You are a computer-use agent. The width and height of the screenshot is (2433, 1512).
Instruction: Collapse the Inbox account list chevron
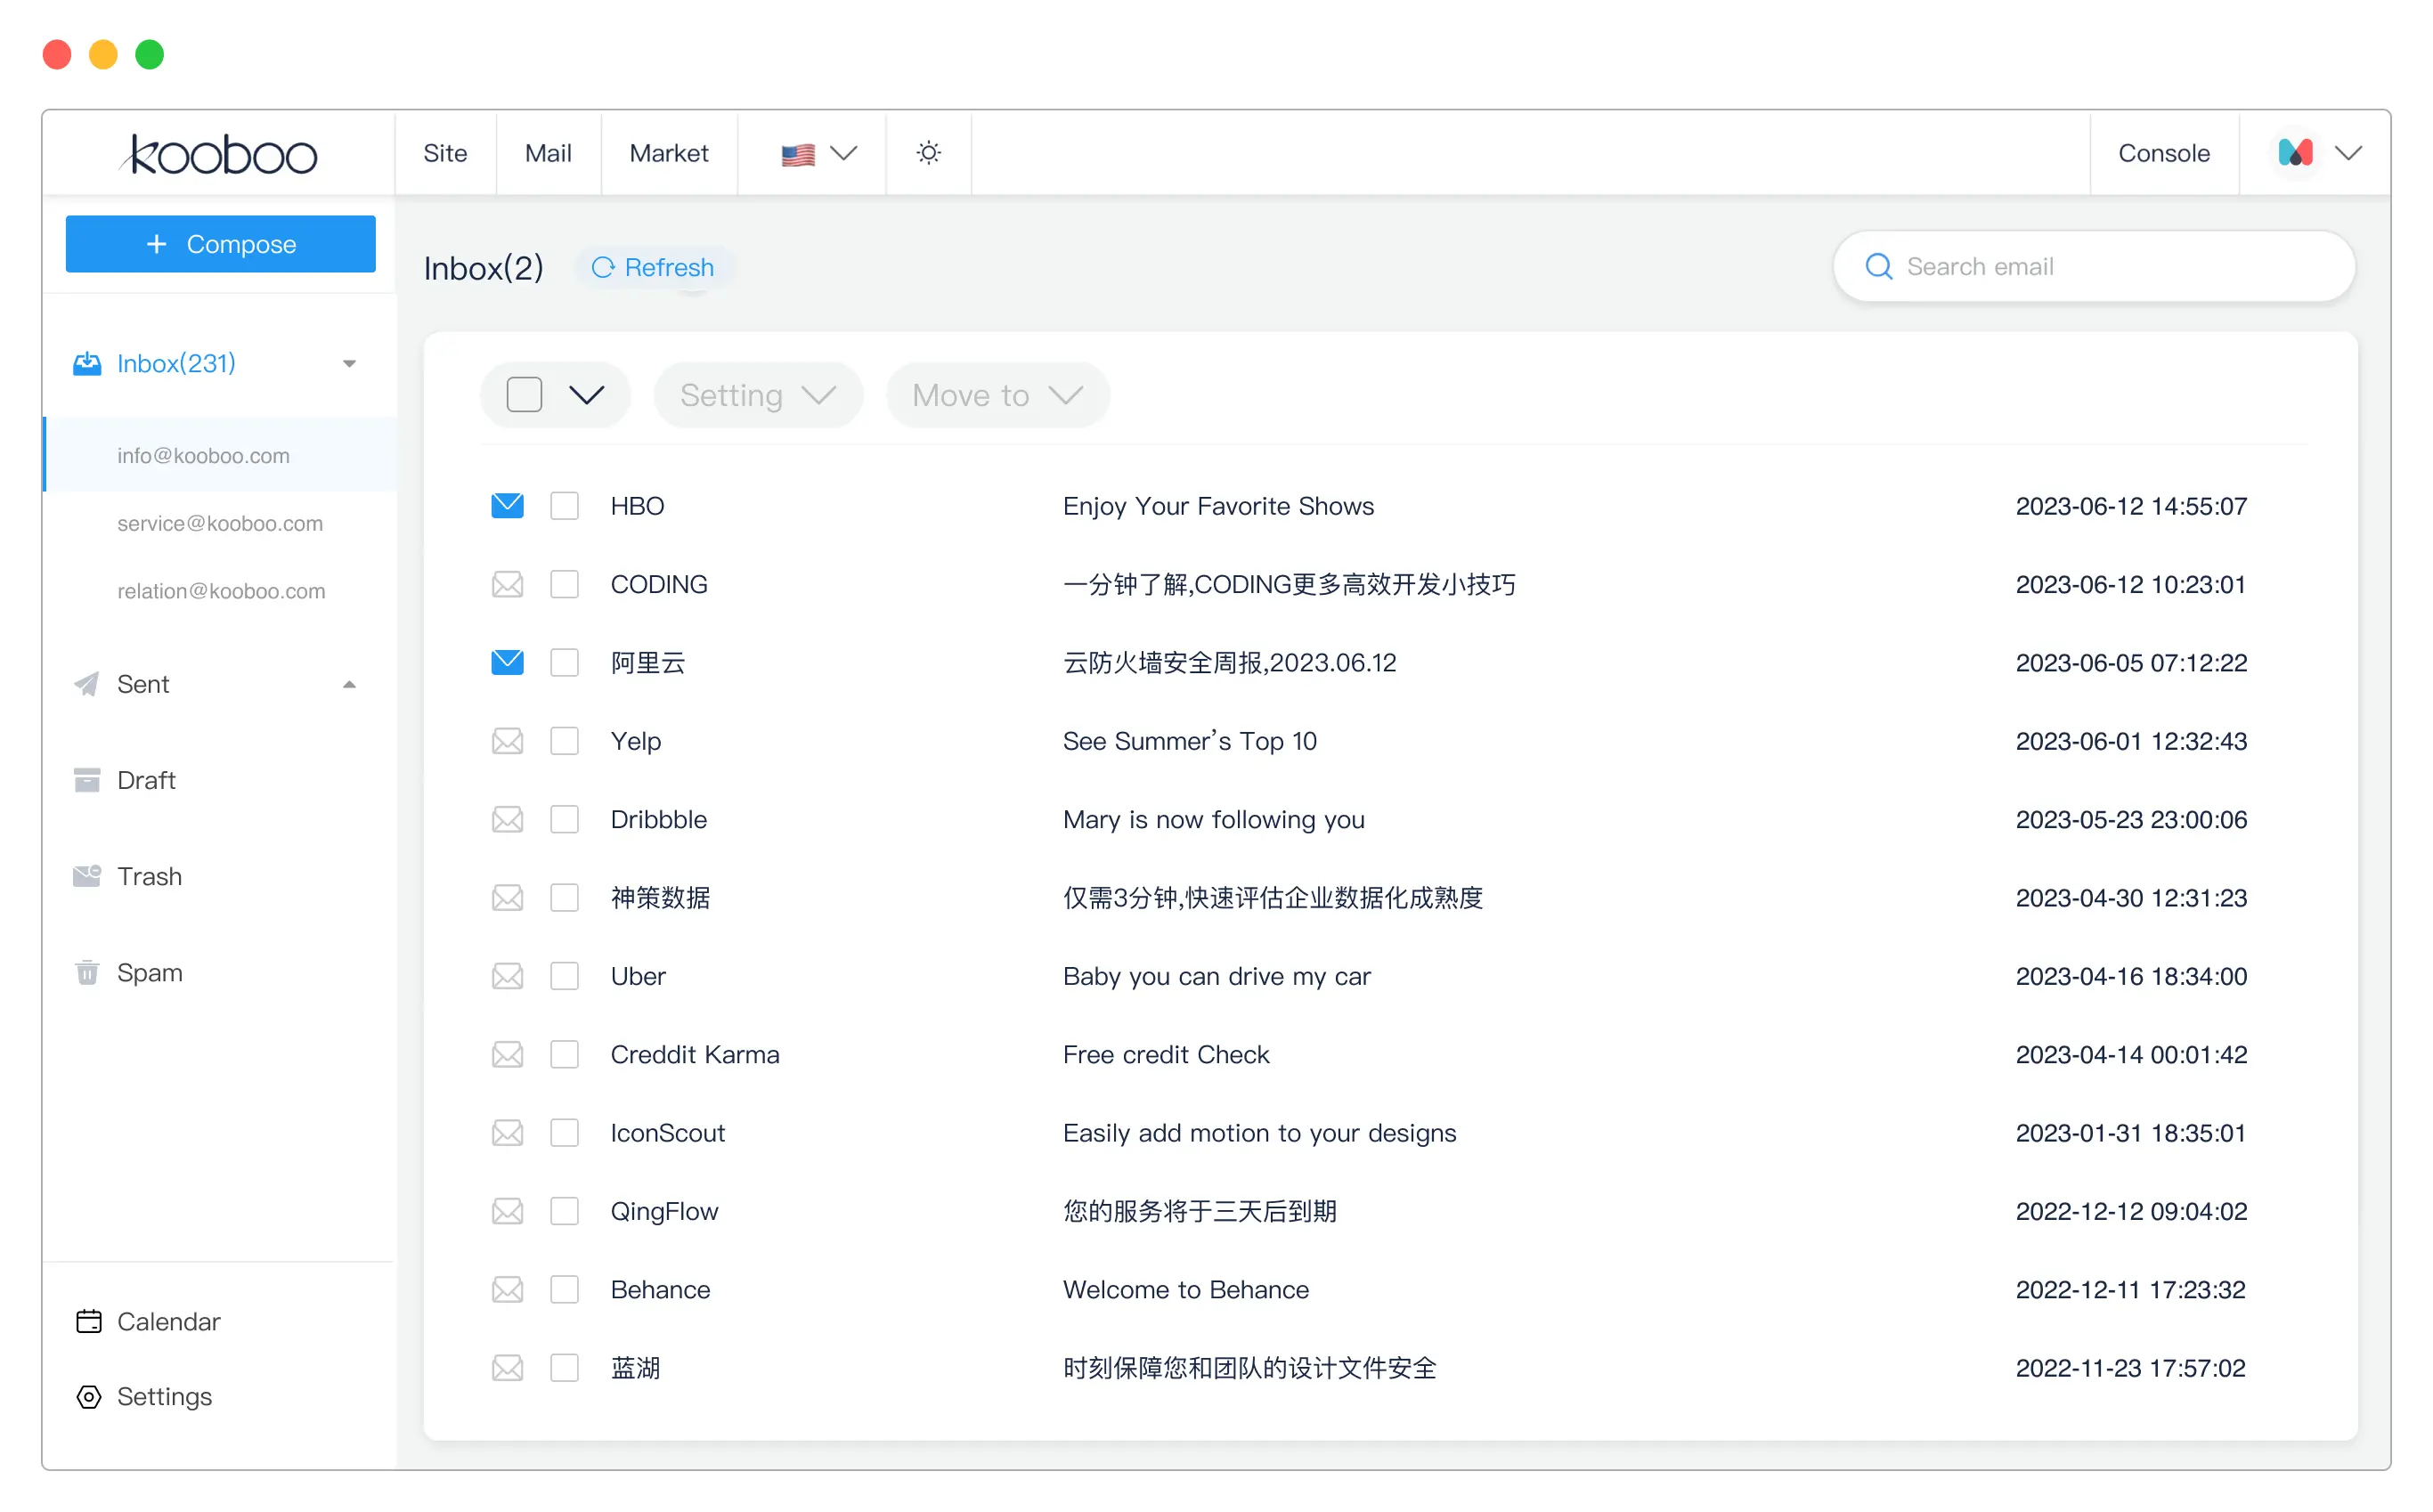(x=349, y=363)
